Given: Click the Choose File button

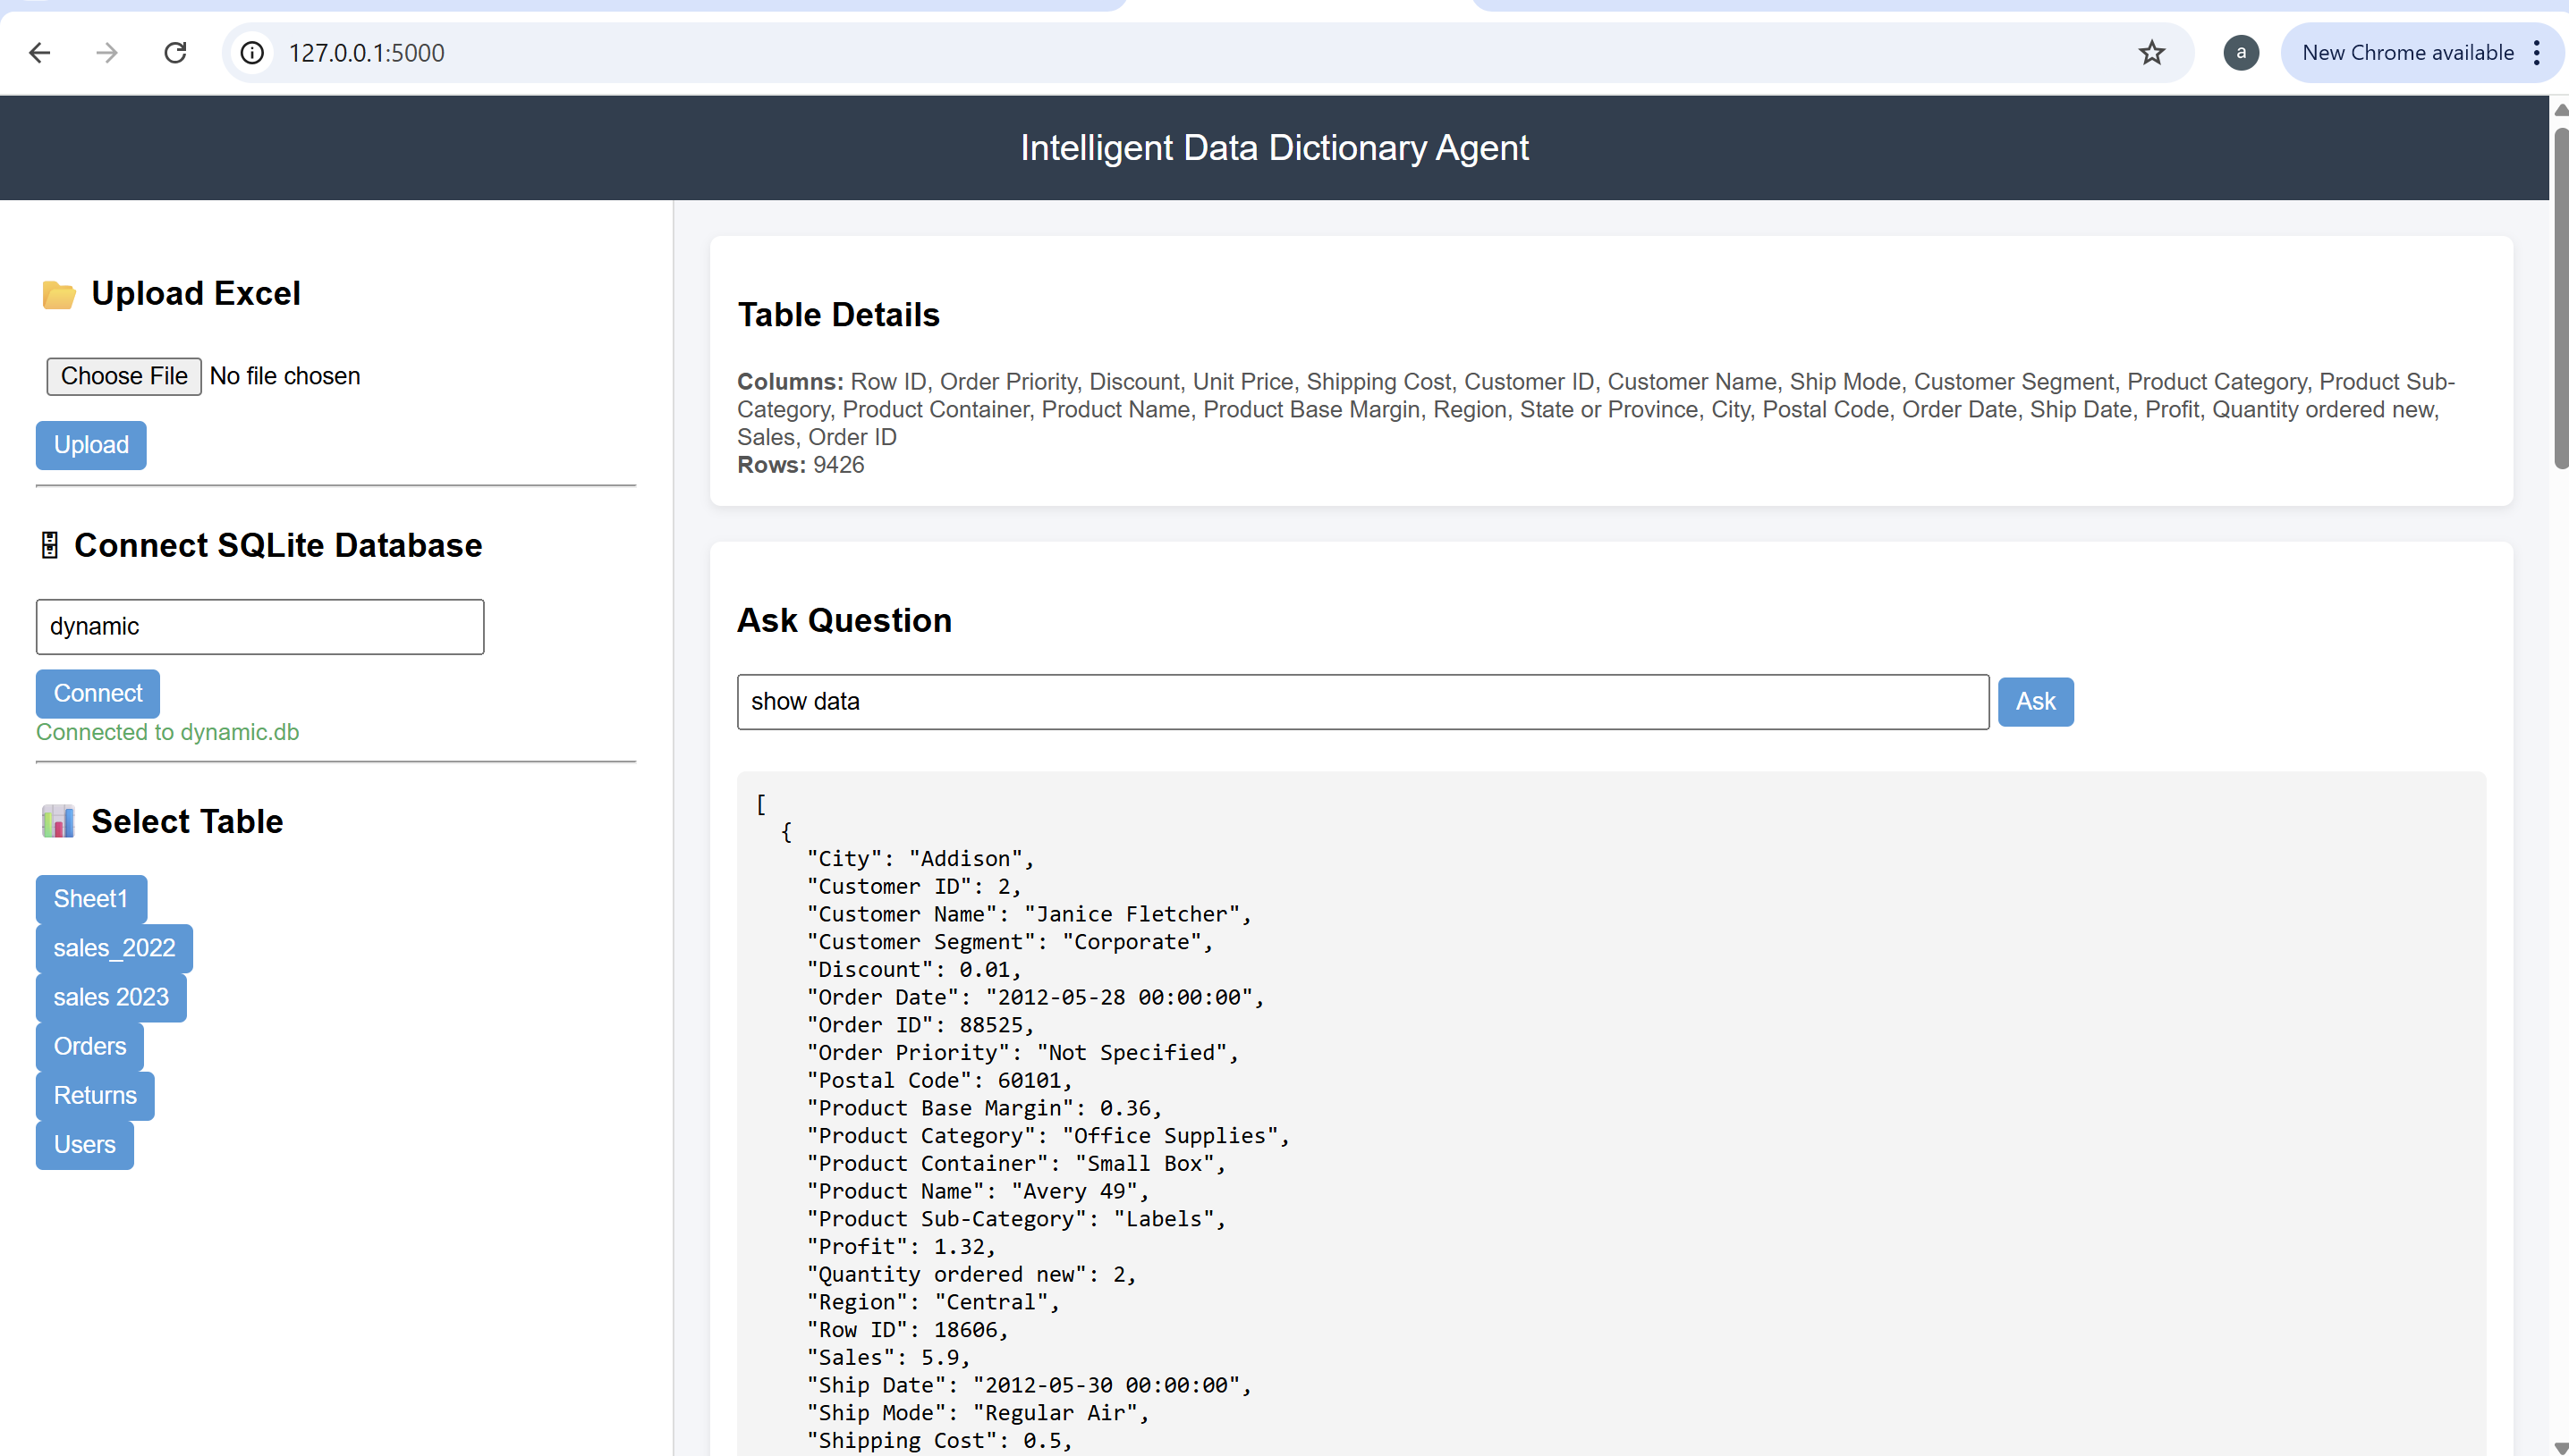Looking at the screenshot, I should pos(124,376).
